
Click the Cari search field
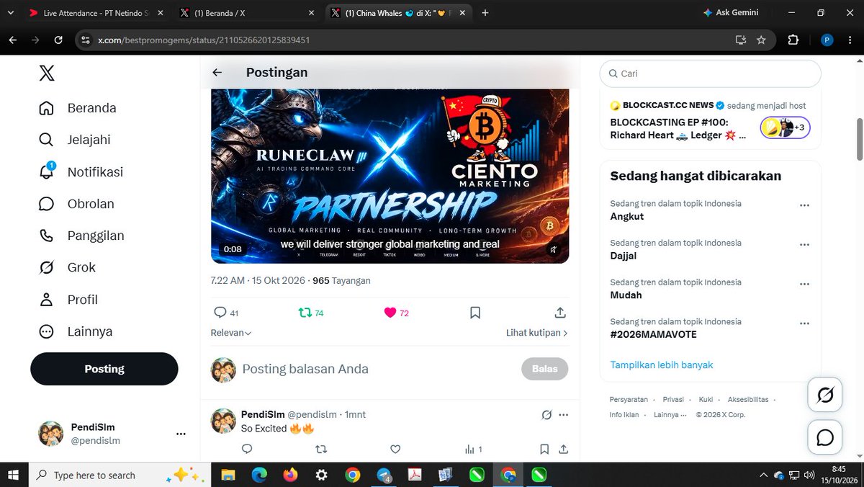point(710,73)
